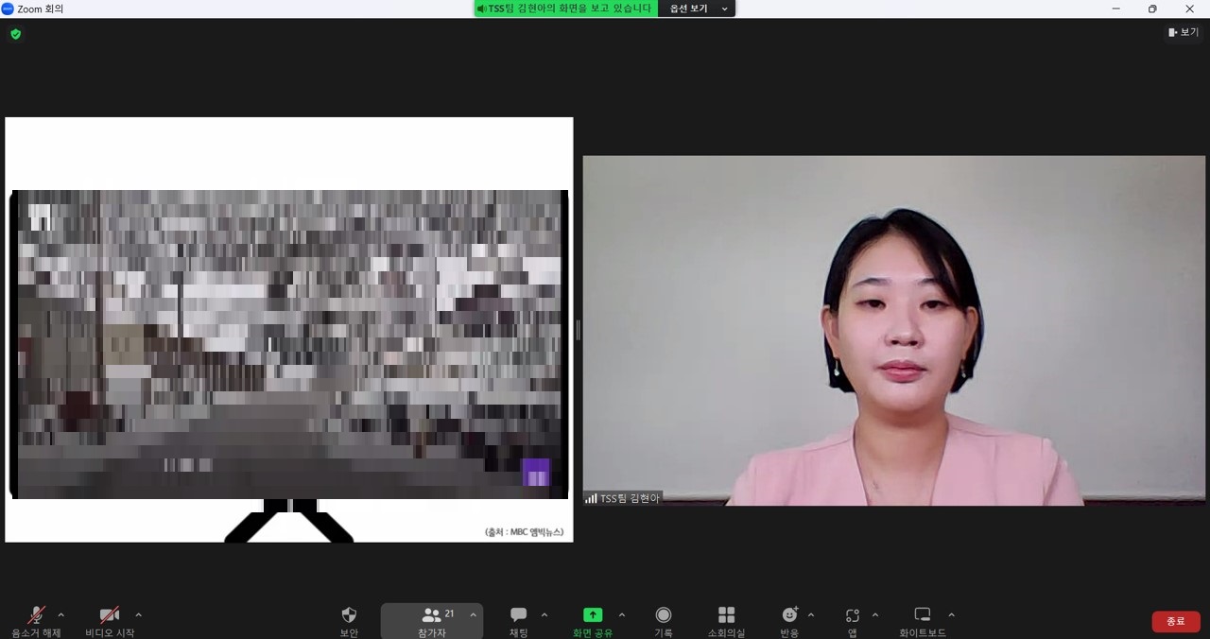Open the 보기 view layout button
Viewport: 1210px width, 639px height.
tap(1184, 32)
